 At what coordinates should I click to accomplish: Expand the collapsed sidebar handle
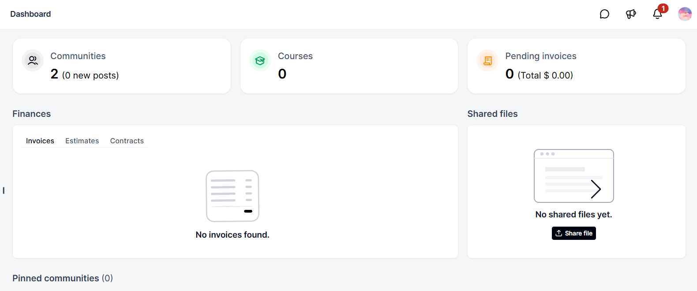pyautogui.click(x=4, y=190)
